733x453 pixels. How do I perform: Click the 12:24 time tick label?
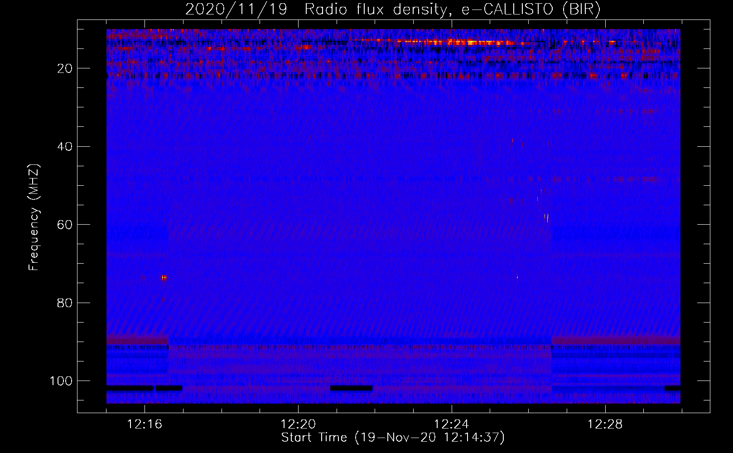(451, 424)
